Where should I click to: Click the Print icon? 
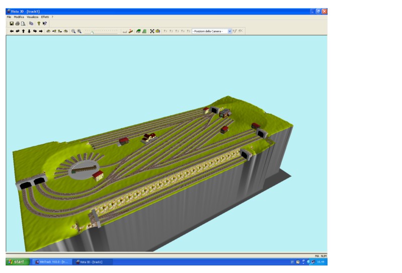tap(17, 24)
